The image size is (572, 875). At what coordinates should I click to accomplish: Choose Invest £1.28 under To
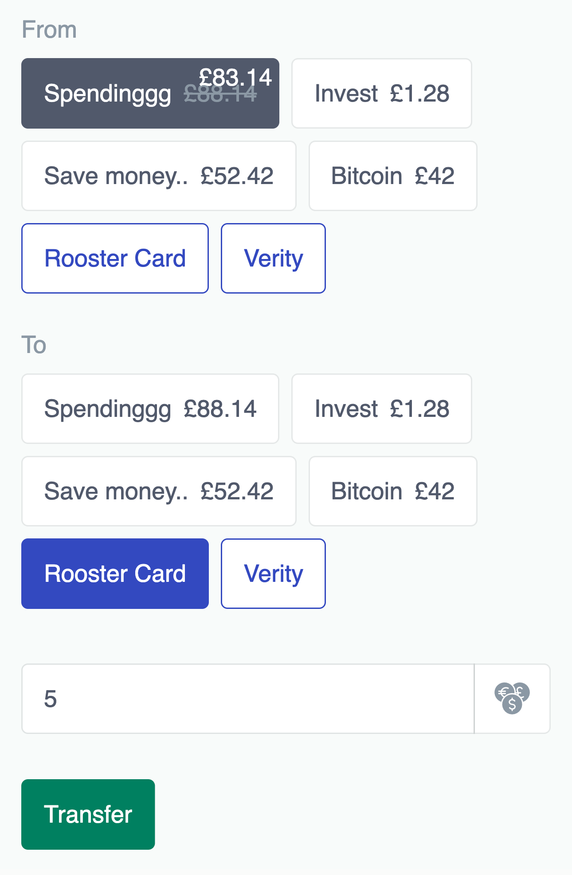(x=382, y=409)
